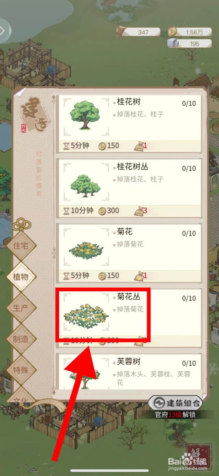219x476 pixels.
Task: Choose the 菊花丛 plant card
Action: tap(129, 318)
